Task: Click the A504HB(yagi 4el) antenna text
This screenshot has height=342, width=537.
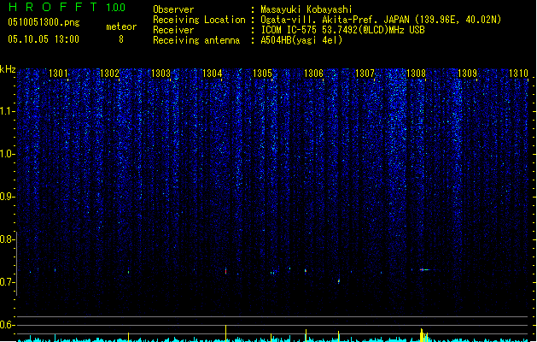Action: [x=301, y=40]
